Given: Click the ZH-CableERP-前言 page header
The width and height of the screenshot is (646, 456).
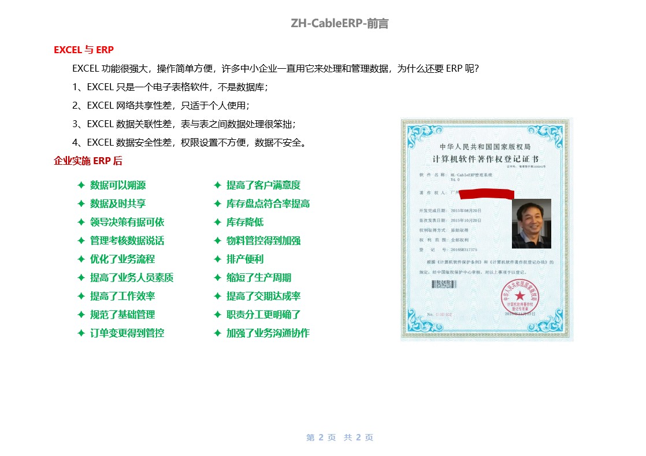Looking at the screenshot, I should (340, 24).
